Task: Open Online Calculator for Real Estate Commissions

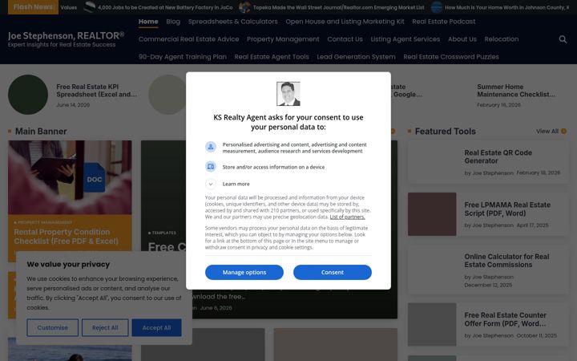Action: tap(506, 261)
